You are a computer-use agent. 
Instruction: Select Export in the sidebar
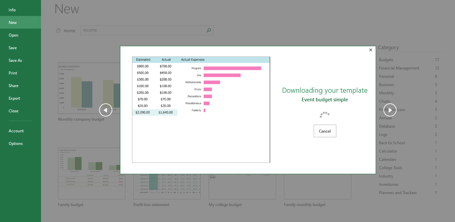pyautogui.click(x=14, y=98)
